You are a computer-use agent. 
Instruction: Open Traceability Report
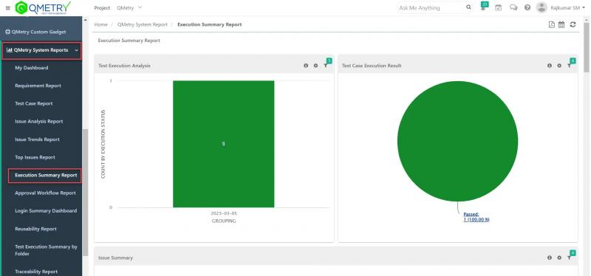[36, 272]
